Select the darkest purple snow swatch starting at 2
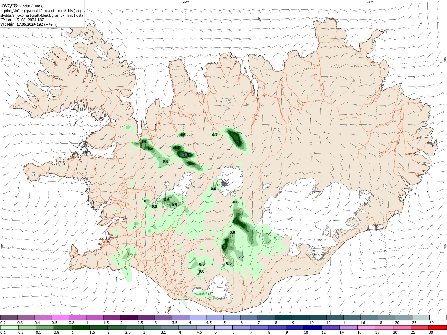The image size is (447, 335). (129, 318)
